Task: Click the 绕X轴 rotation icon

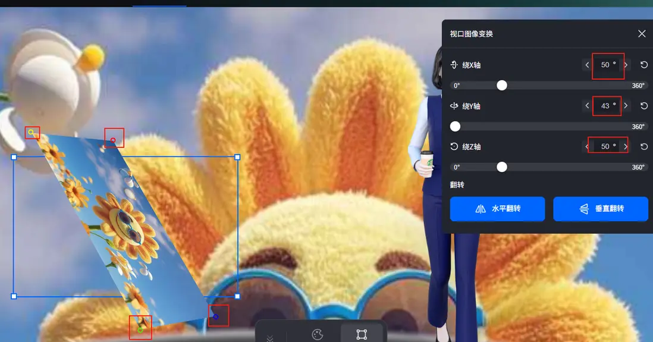Action: point(454,65)
